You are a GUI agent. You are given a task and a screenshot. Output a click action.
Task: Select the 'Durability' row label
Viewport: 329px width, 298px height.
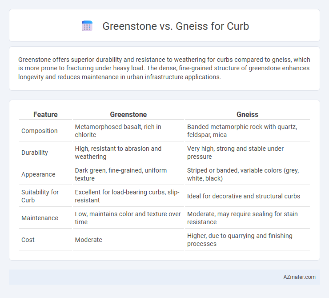point(35,153)
